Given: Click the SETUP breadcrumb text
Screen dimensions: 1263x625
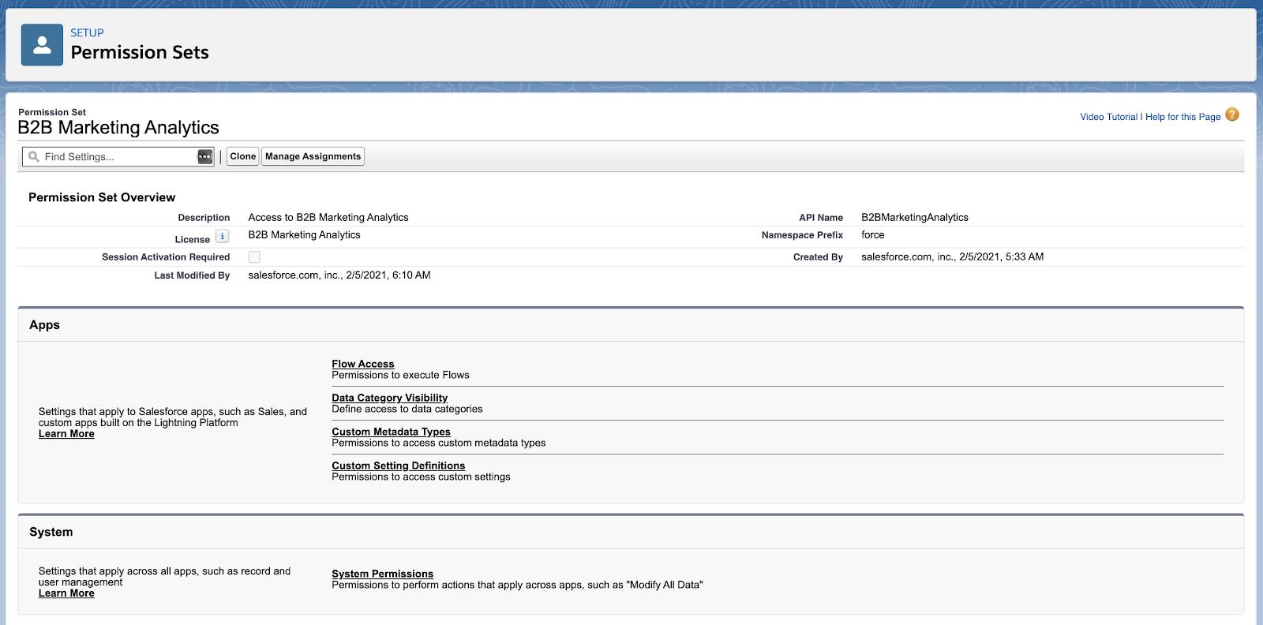Looking at the screenshot, I should click(x=87, y=33).
